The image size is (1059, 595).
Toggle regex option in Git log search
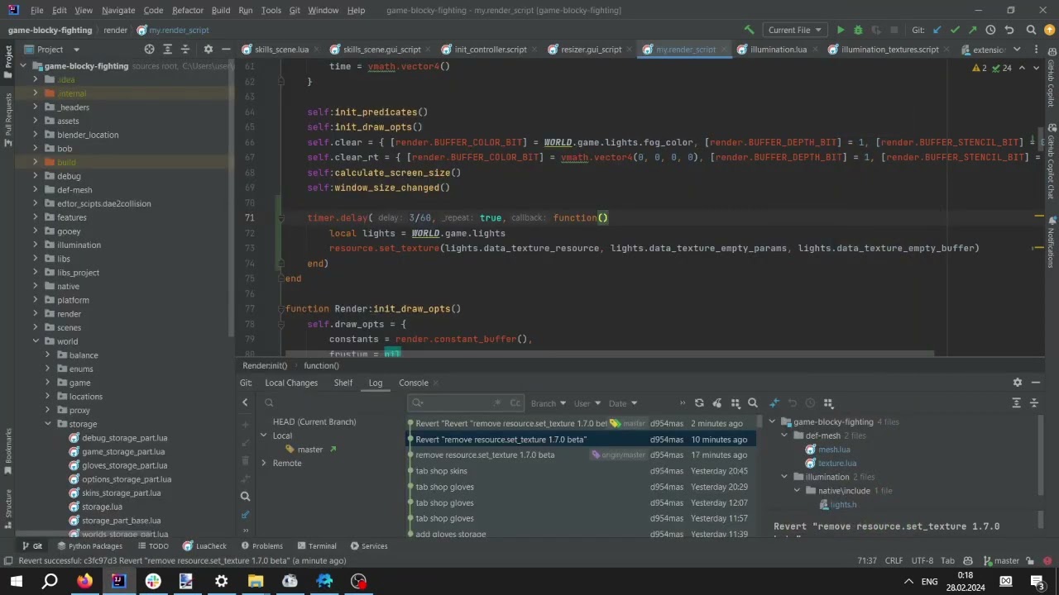point(497,403)
